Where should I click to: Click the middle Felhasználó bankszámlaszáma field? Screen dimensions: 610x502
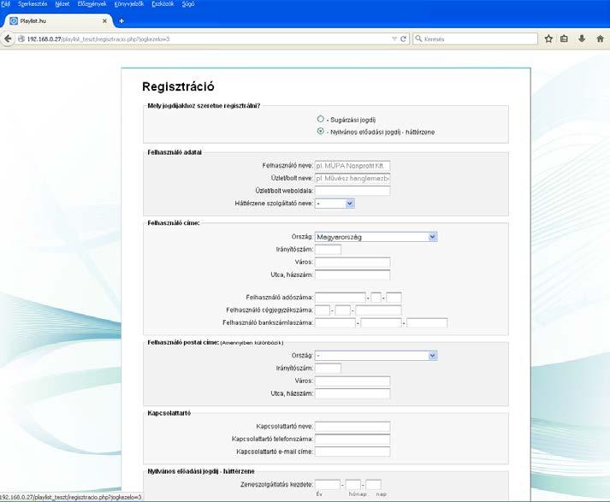(381, 322)
